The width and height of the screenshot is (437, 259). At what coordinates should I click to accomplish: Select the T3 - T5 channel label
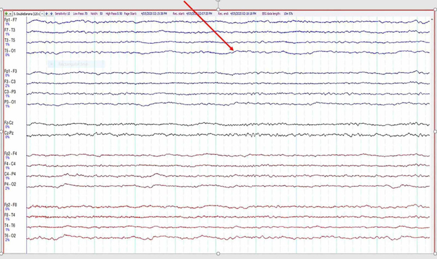click(x=10, y=40)
